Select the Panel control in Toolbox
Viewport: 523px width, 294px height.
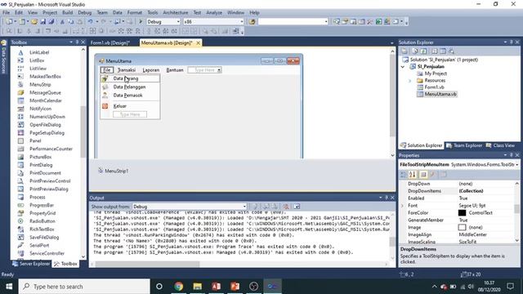(35, 140)
